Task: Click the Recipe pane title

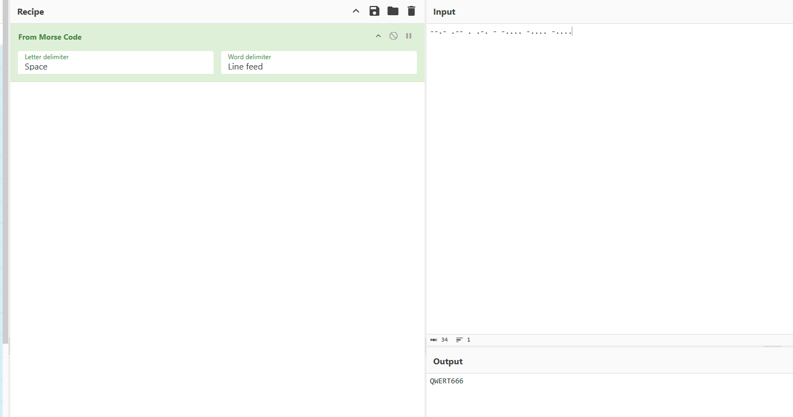Action: pyautogui.click(x=30, y=12)
